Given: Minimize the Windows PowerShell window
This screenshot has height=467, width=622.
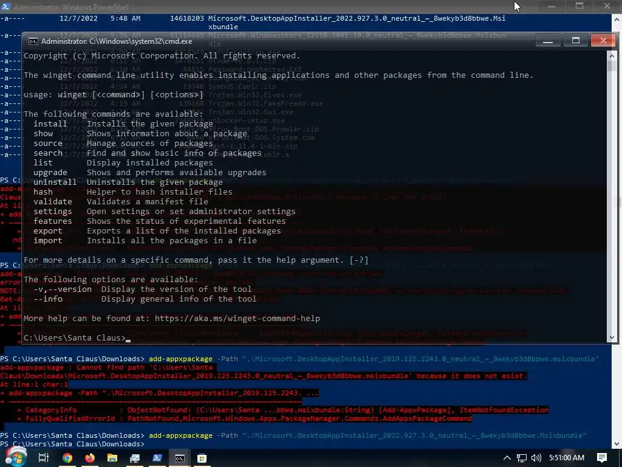Looking at the screenshot, I should click(x=552, y=6).
